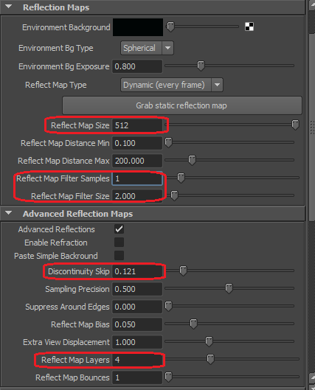Click Grab static reflection map button
Viewport: 315px width, 390px height.
[x=182, y=105]
